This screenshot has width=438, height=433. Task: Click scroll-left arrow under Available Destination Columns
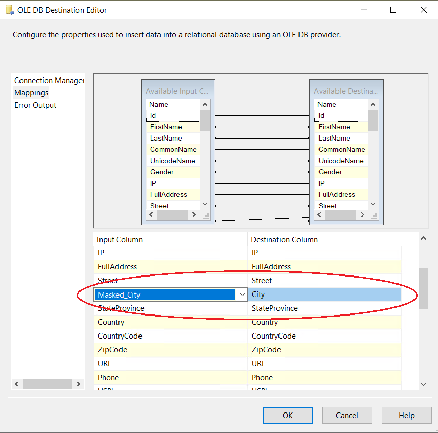pyautogui.click(x=320, y=215)
